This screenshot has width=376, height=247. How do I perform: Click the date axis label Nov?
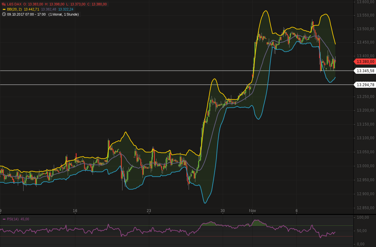253,211
